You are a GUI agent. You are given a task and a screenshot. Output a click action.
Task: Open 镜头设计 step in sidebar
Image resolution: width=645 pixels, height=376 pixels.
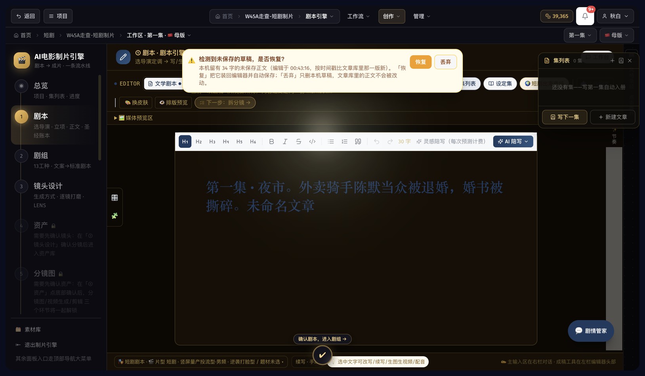(55, 195)
